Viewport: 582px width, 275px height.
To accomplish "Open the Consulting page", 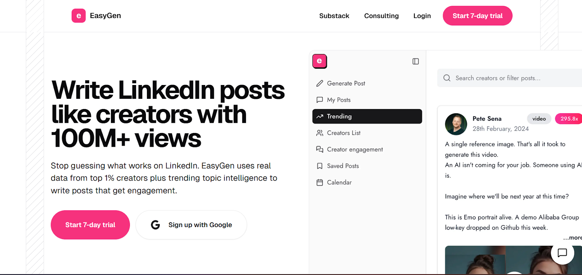I will 382,16.
